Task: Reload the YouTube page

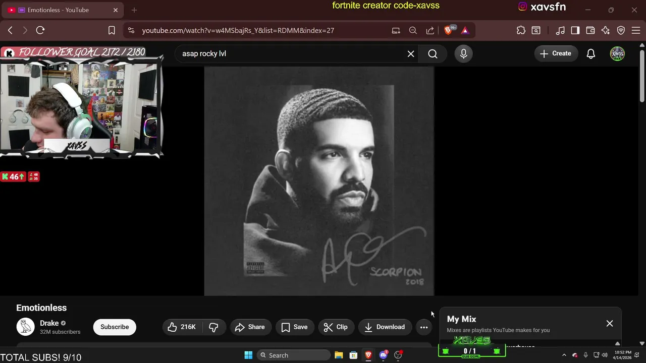Action: (40, 30)
